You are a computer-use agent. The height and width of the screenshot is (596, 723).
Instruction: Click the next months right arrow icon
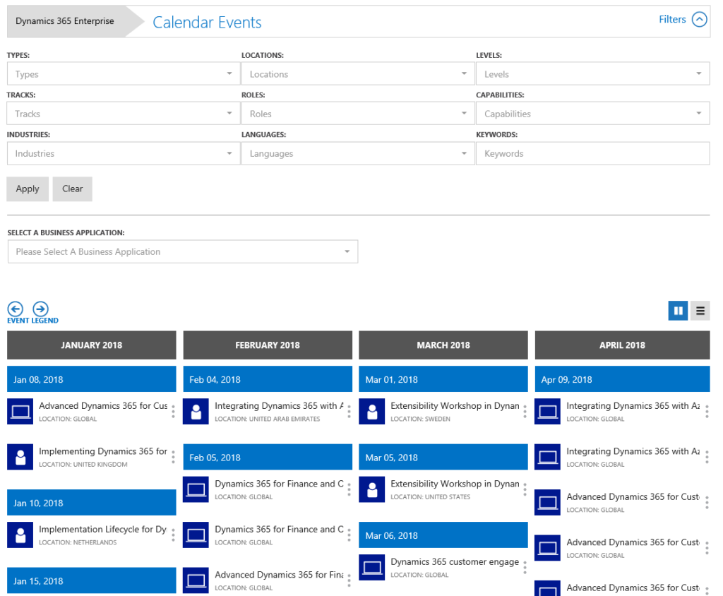pyautogui.click(x=41, y=309)
